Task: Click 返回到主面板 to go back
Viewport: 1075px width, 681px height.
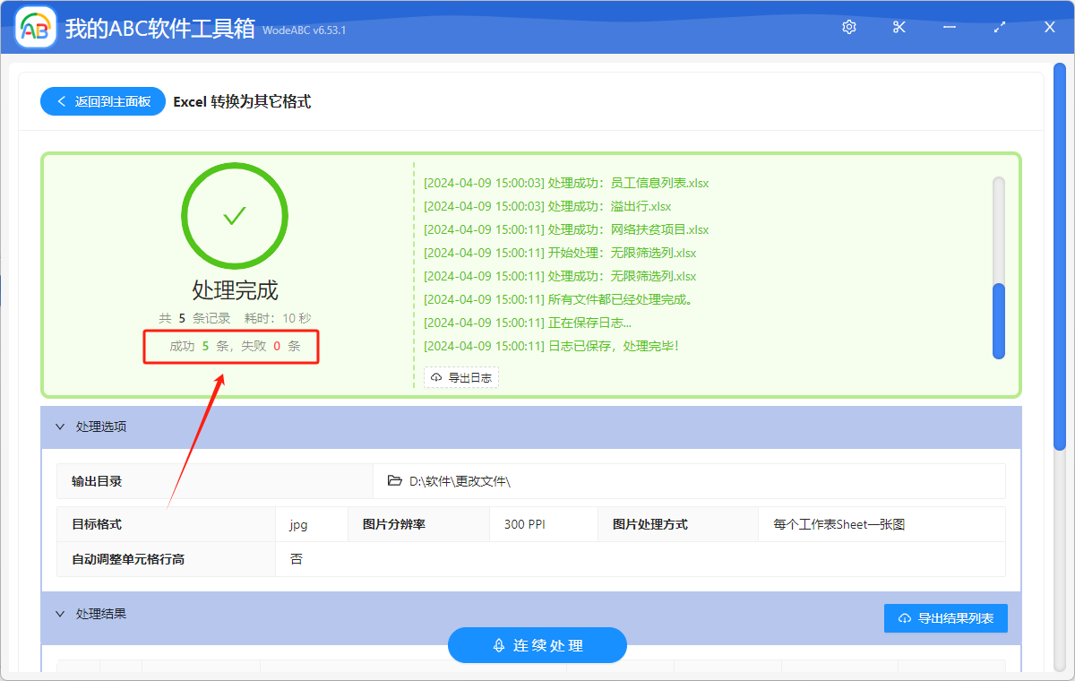Action: pos(102,101)
